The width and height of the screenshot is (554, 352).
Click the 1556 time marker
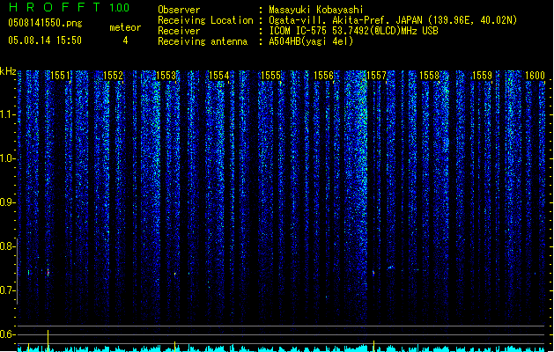click(x=323, y=76)
